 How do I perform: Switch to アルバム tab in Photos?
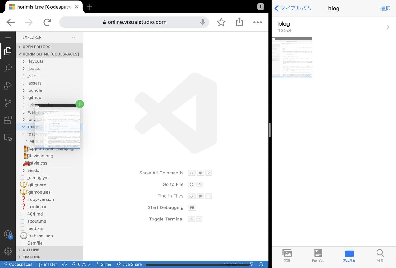349,256
